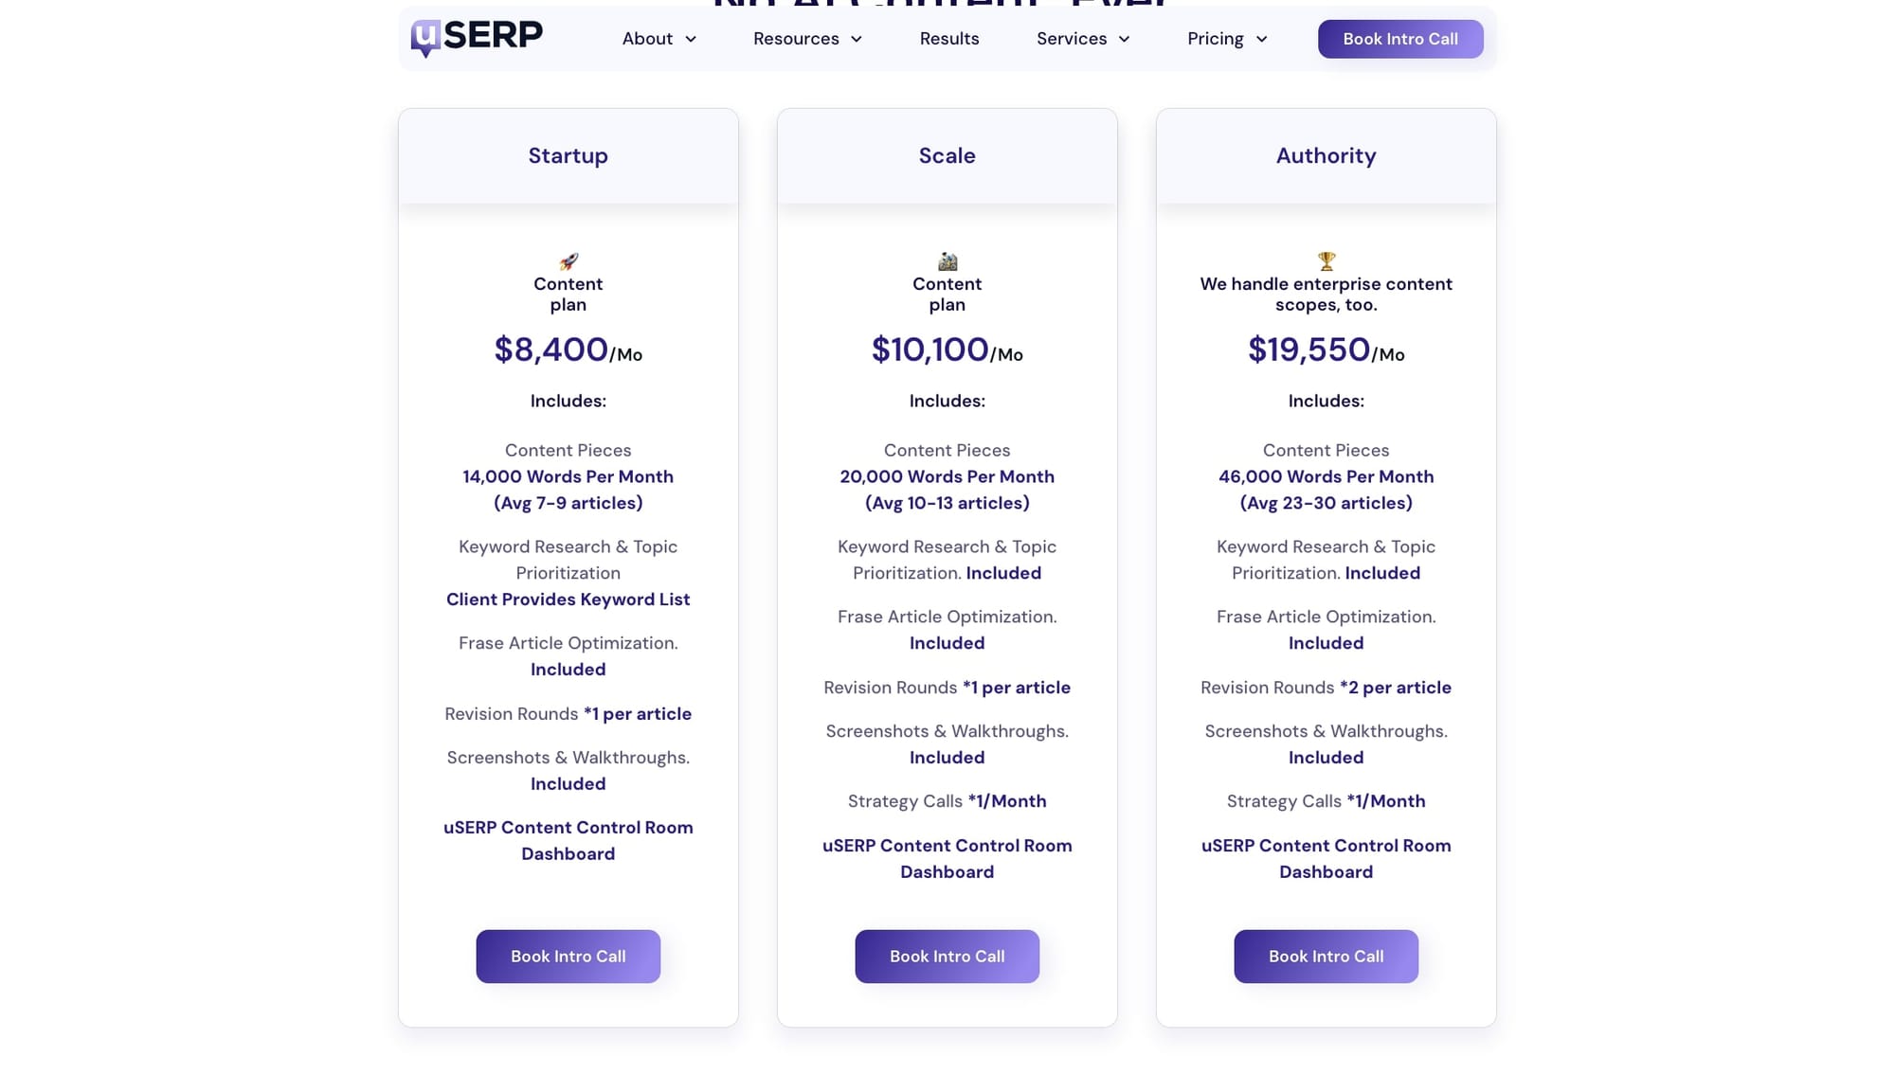The image size is (1895, 1092).
Task: Book an intro call for Startup plan
Action: click(x=568, y=956)
